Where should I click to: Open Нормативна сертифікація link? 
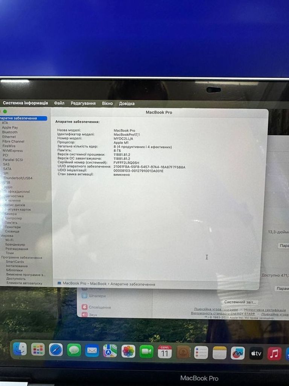coord(265,310)
